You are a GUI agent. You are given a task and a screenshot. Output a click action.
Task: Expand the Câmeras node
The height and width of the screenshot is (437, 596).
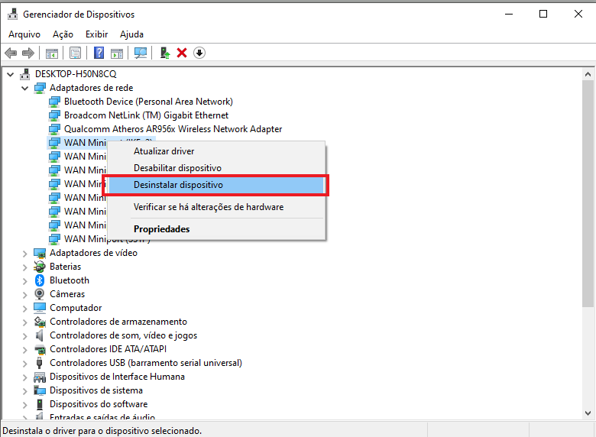point(25,294)
